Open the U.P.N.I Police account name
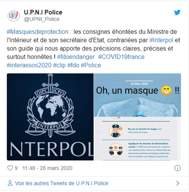 (x=43, y=12)
